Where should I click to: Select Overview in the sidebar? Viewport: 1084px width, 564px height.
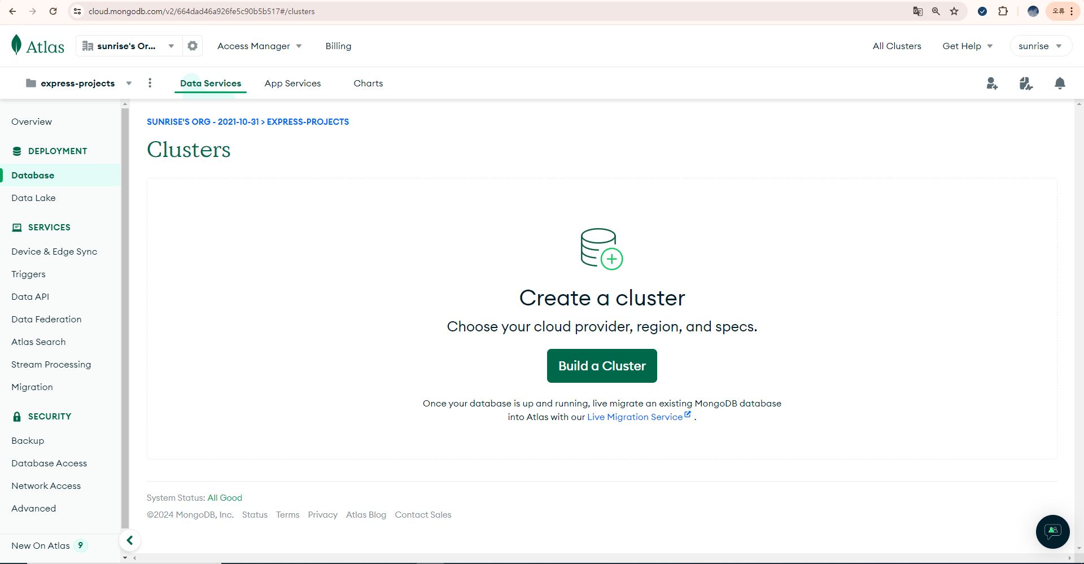(32, 121)
